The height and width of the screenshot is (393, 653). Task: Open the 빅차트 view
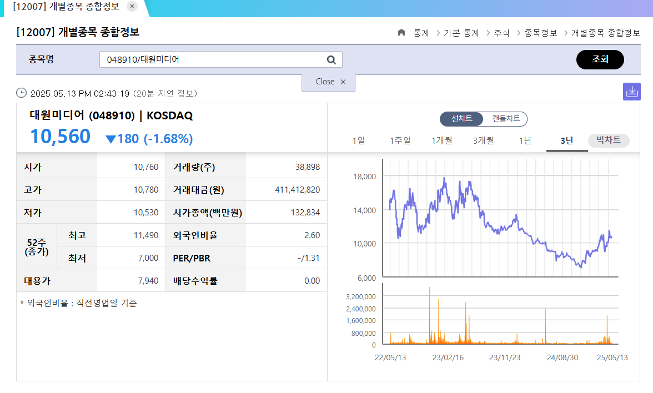click(609, 140)
